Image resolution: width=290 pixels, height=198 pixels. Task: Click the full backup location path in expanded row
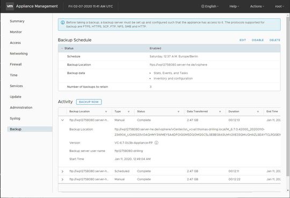coord(197,132)
